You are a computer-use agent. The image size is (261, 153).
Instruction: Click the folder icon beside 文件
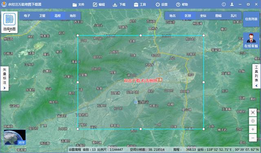[75, 4]
